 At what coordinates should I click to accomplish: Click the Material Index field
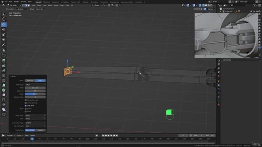(35, 97)
